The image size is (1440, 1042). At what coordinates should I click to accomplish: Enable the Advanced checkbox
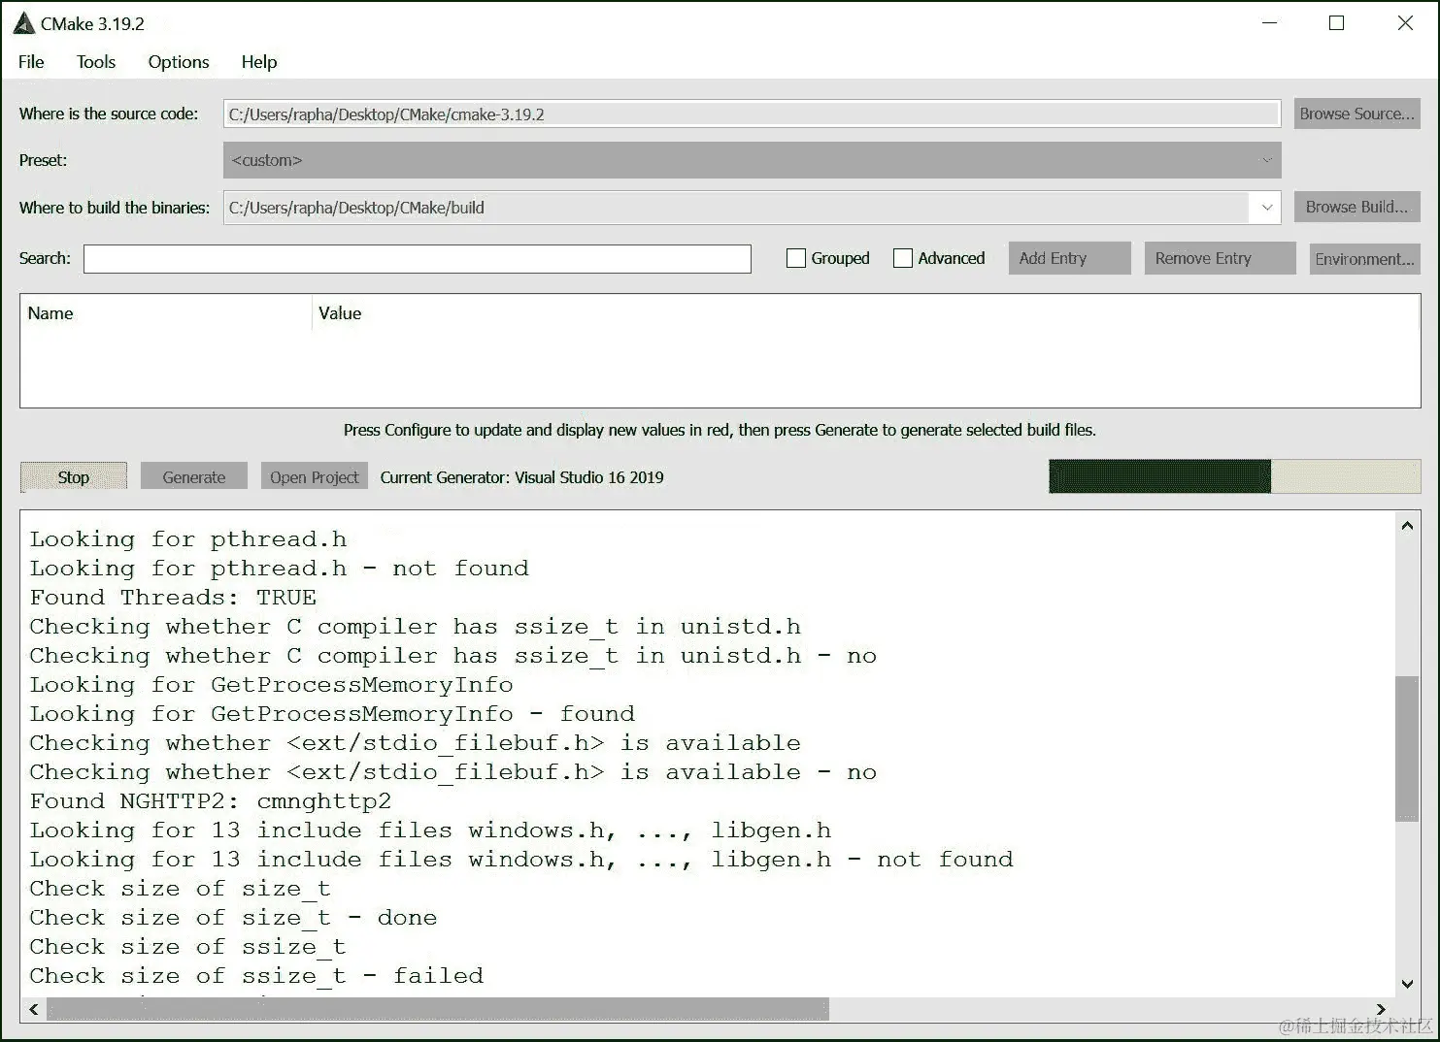903,258
